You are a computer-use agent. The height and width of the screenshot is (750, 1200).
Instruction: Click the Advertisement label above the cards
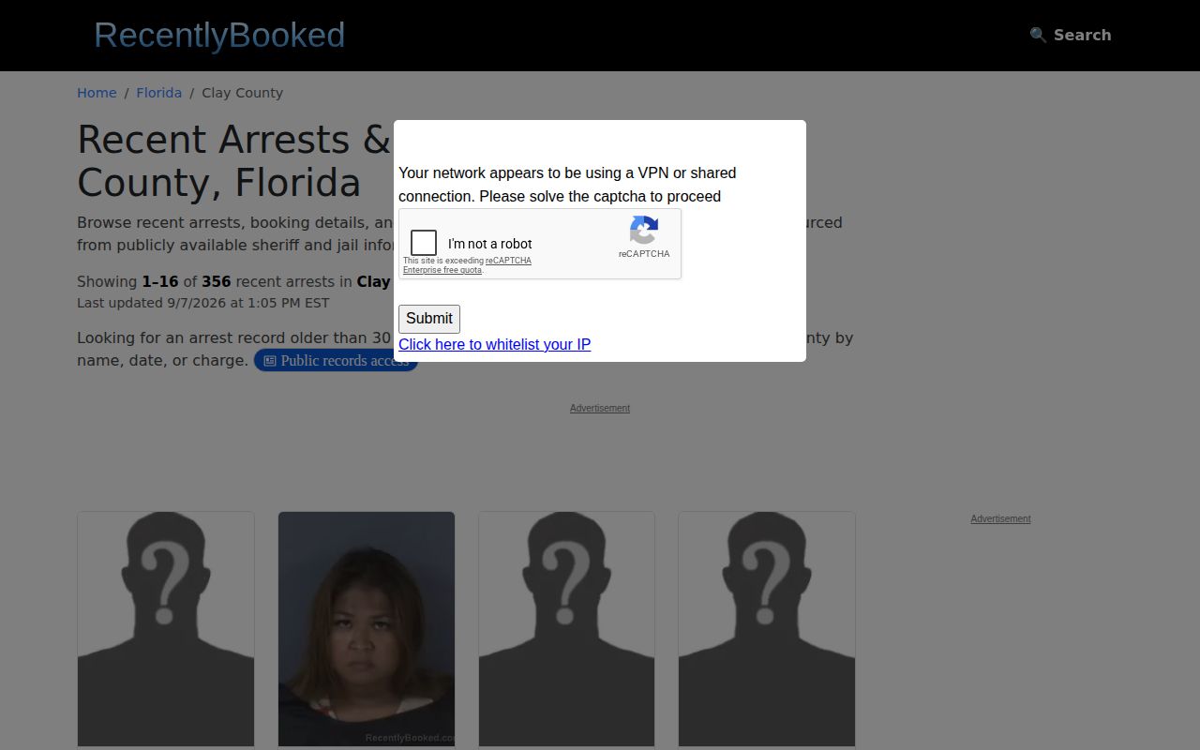[x=600, y=408]
